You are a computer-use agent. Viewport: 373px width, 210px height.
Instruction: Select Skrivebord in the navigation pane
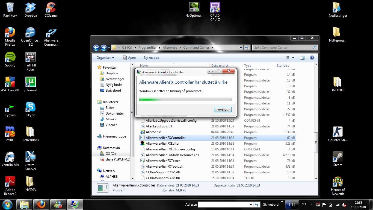(113, 91)
